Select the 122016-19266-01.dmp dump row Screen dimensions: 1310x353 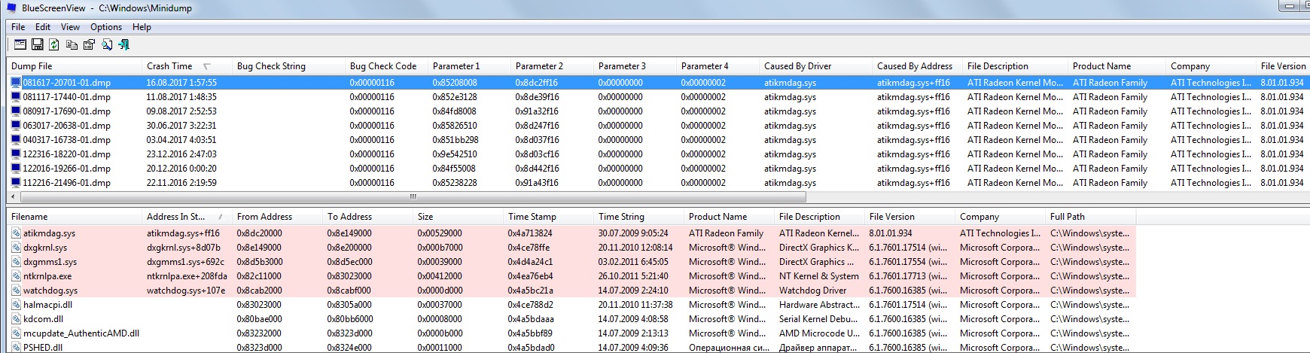click(66, 169)
